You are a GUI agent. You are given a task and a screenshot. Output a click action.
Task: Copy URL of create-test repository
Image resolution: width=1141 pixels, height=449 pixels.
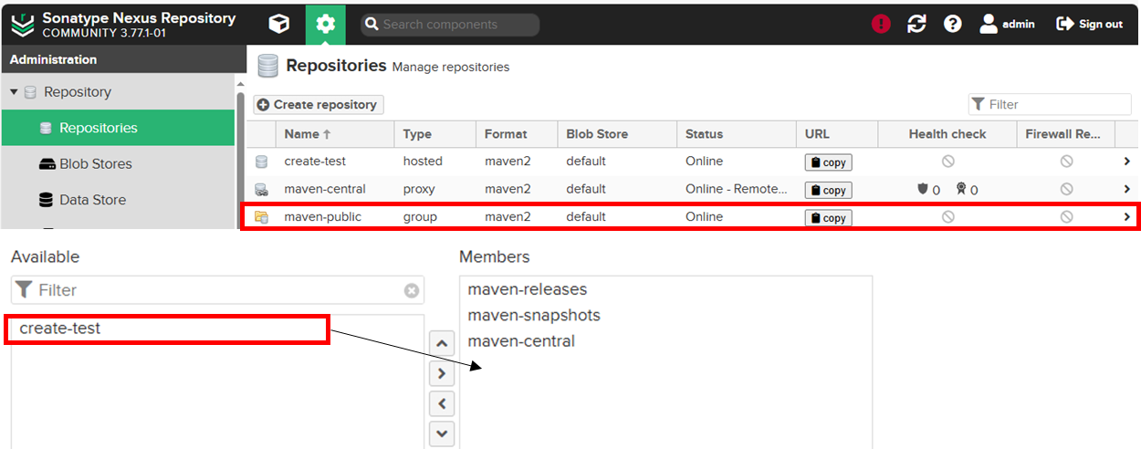[828, 162]
